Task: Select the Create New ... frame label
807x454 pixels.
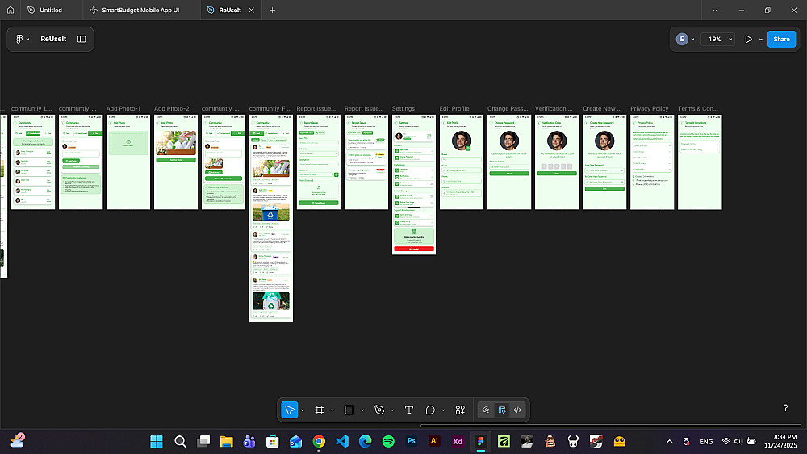Action: 602,109
